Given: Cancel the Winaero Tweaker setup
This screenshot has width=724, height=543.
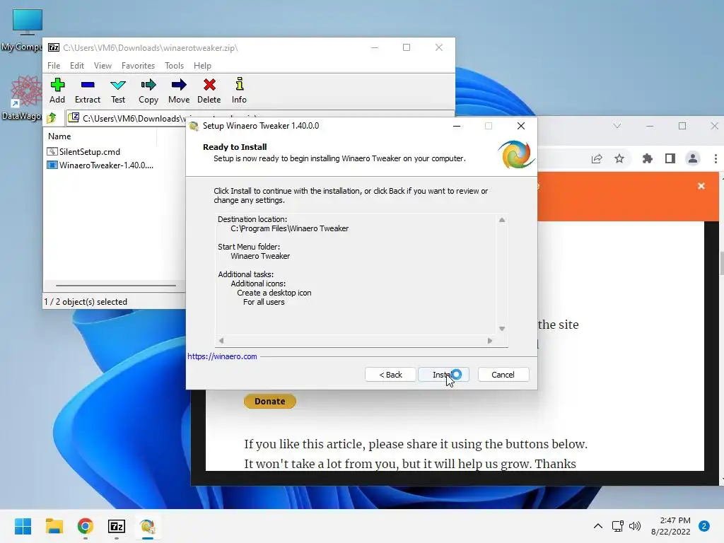Looking at the screenshot, I should coord(503,375).
